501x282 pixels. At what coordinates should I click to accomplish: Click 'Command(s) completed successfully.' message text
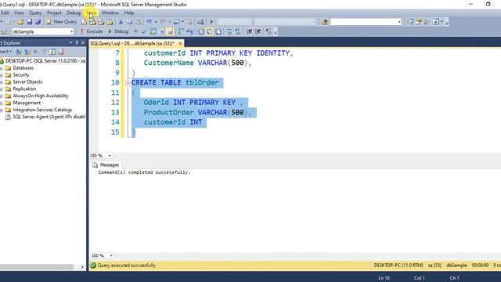pyautogui.click(x=144, y=172)
